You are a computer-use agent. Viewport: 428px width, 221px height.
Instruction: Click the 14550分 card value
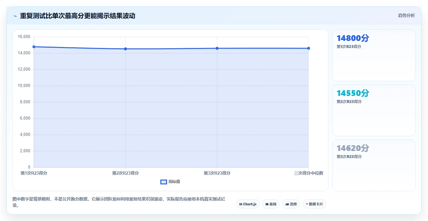(353, 93)
